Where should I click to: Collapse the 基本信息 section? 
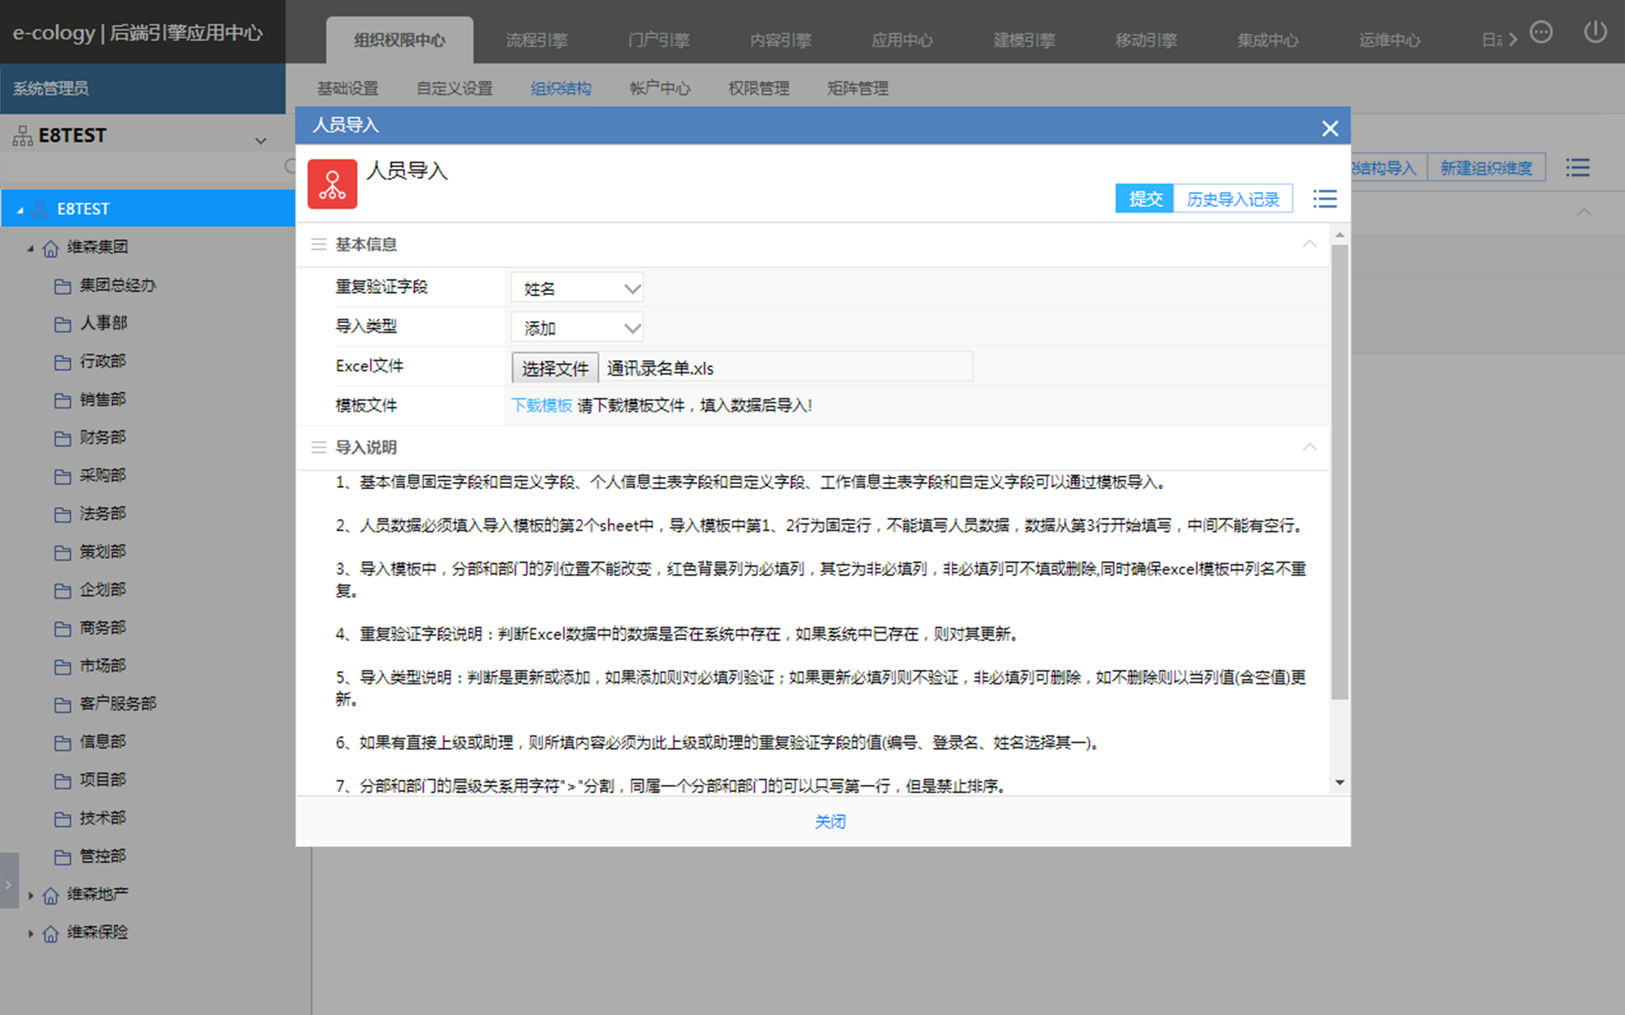tap(1309, 244)
